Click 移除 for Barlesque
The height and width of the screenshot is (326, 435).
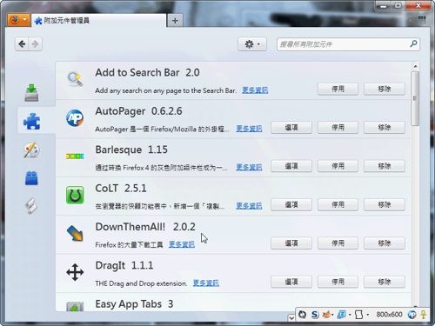[x=385, y=166]
